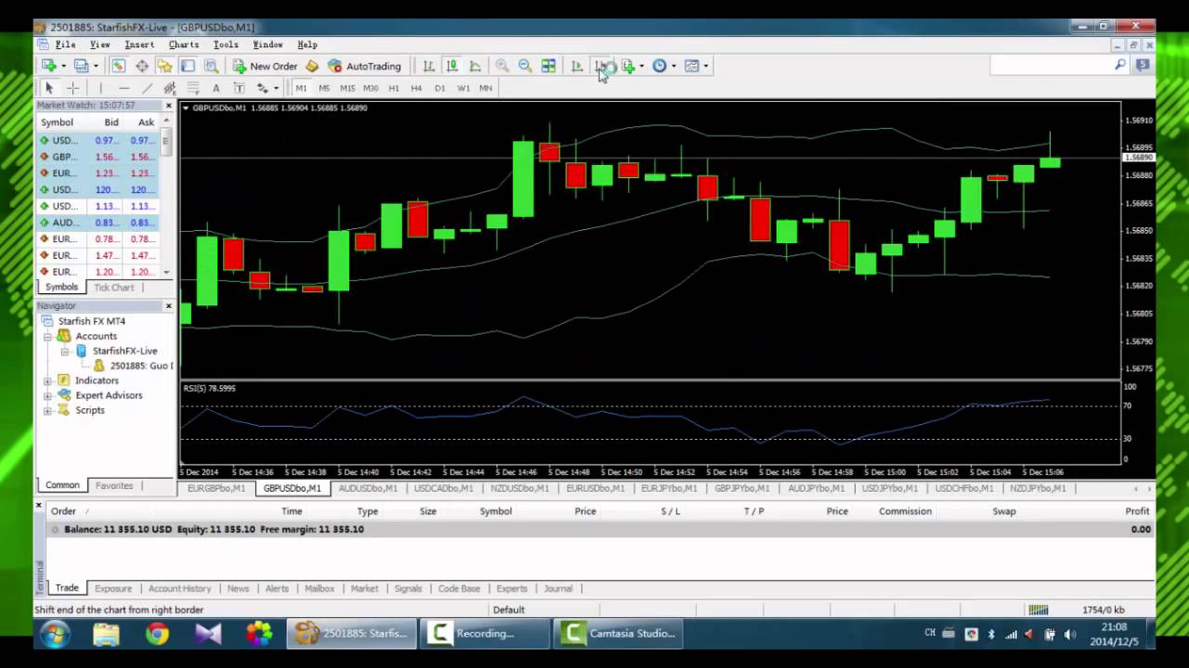
Task: Open MetaEditor with the gold book icon
Action: pyautogui.click(x=312, y=66)
